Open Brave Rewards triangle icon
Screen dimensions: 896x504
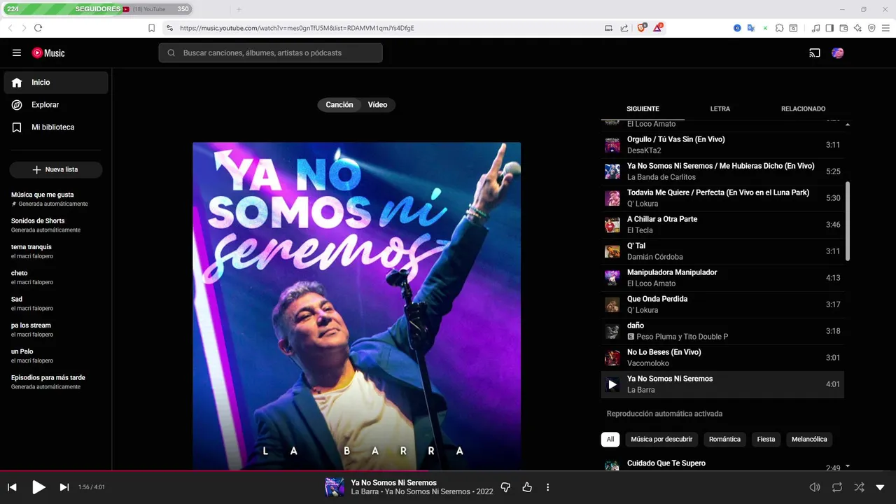(x=658, y=28)
